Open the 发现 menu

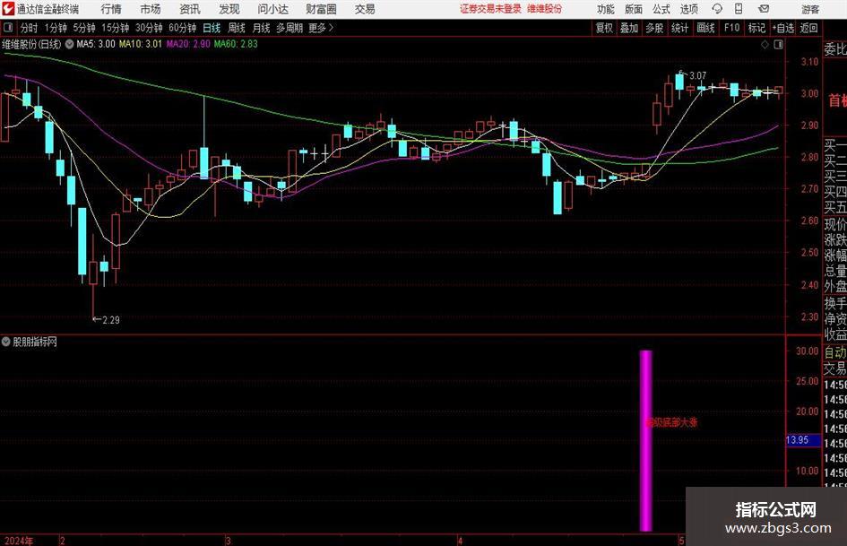(x=229, y=9)
